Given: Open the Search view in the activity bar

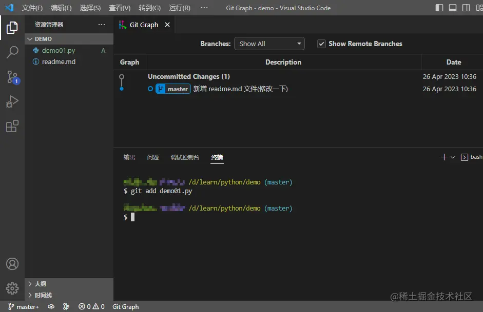Looking at the screenshot, I should coord(12,52).
